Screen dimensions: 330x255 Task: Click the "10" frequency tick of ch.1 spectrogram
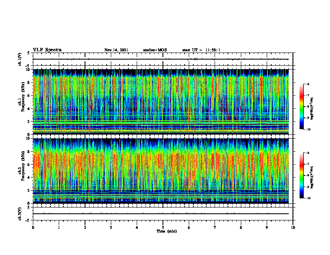(x=28, y=70)
